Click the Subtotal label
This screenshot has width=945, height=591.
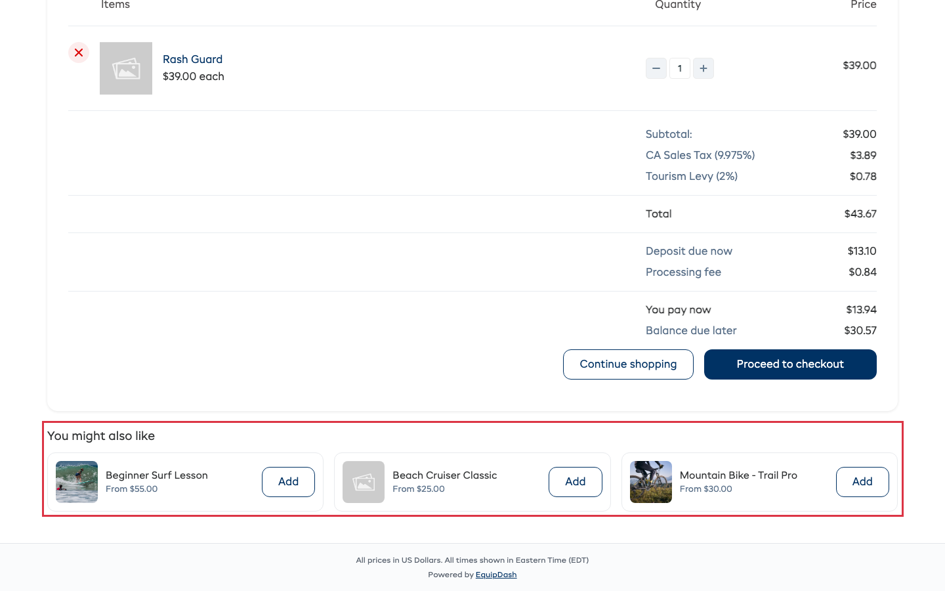point(669,135)
